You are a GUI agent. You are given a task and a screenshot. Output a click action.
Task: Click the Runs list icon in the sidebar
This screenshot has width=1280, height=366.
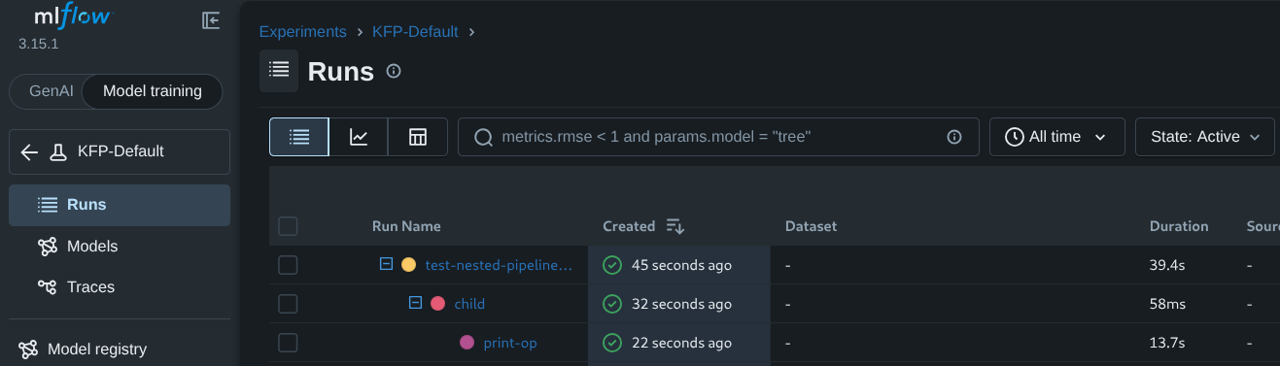[x=48, y=205]
